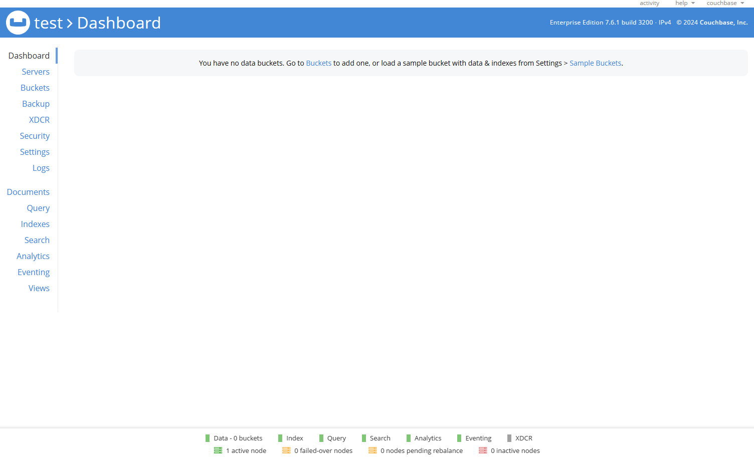Image resolution: width=754 pixels, height=458 pixels.
Task: Click the pending rebalance nodes icon
Action: (x=372, y=450)
